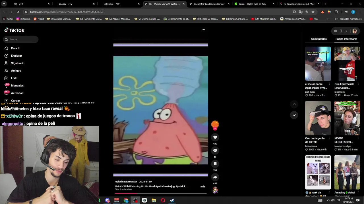This screenshot has width=364, height=204.
Task: Go to the previous video
Action: (x=294, y=104)
